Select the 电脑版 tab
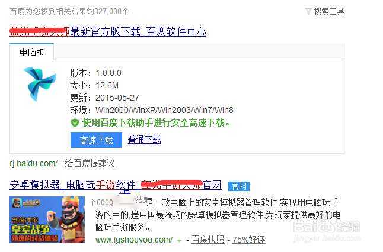383x252 pixels. point(32,52)
